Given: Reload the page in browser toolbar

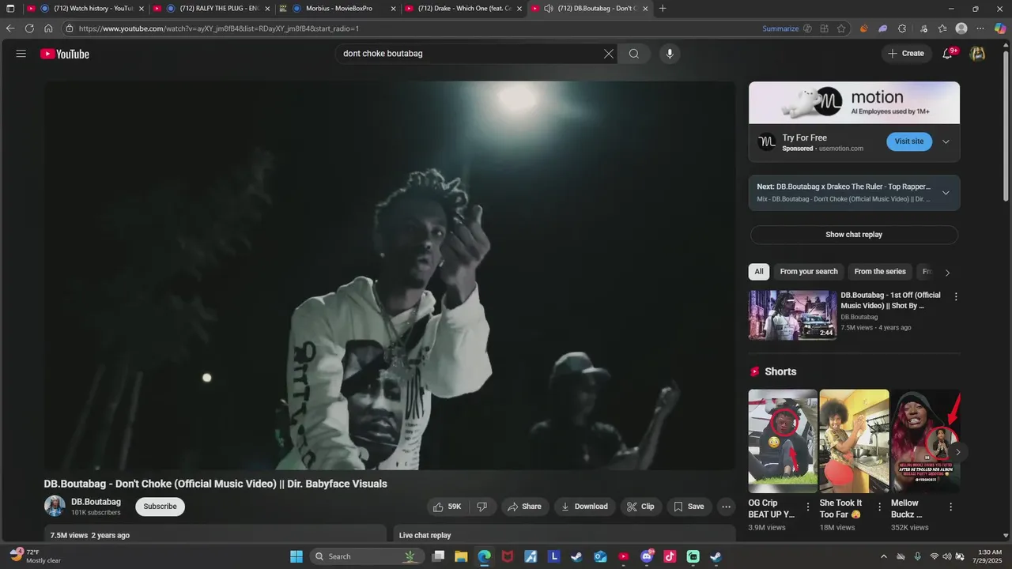Looking at the screenshot, I should 29,28.
